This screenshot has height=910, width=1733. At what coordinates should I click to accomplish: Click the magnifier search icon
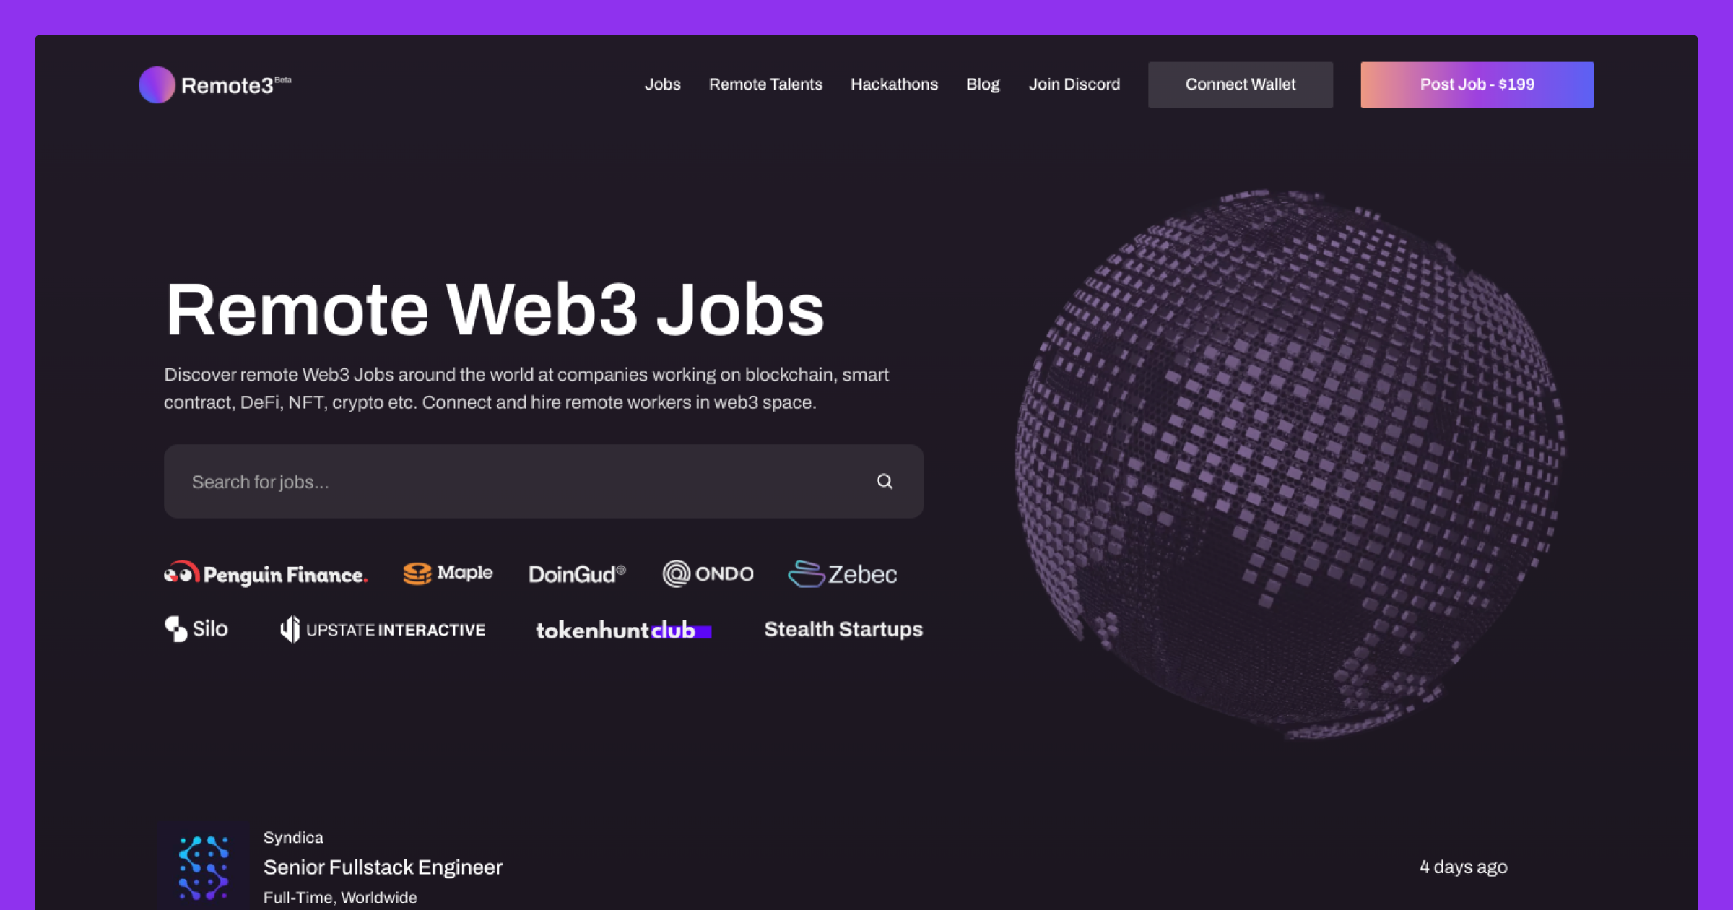(x=885, y=481)
